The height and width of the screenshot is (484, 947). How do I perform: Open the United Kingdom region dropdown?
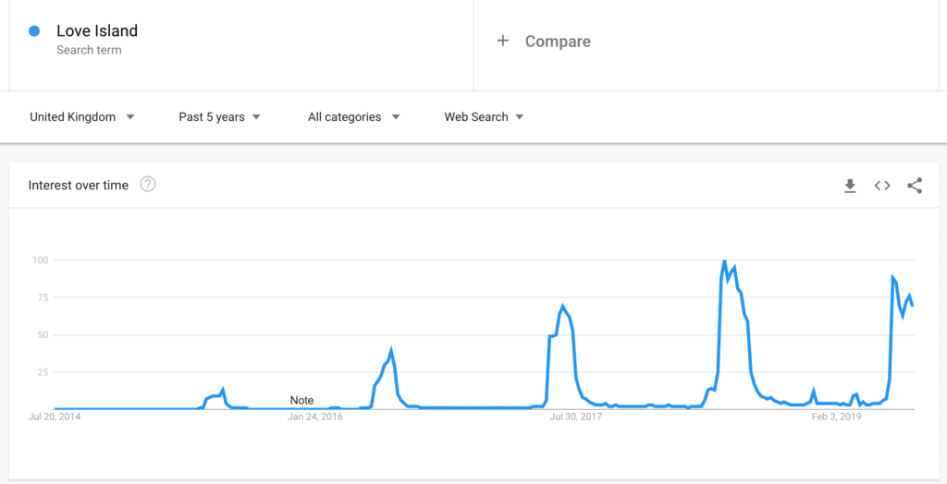[82, 117]
